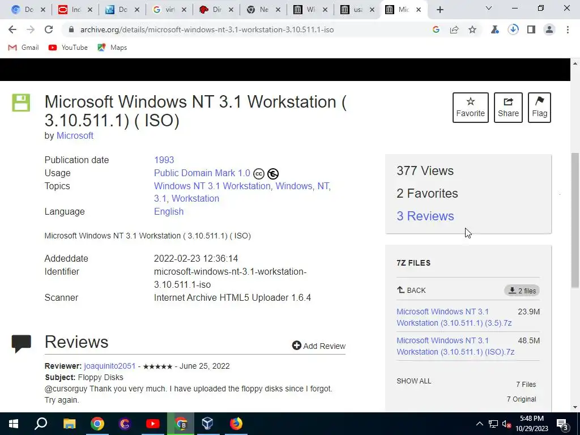Click the Creative Commons CC icon
Screen dimensions: 580x435
click(258, 173)
